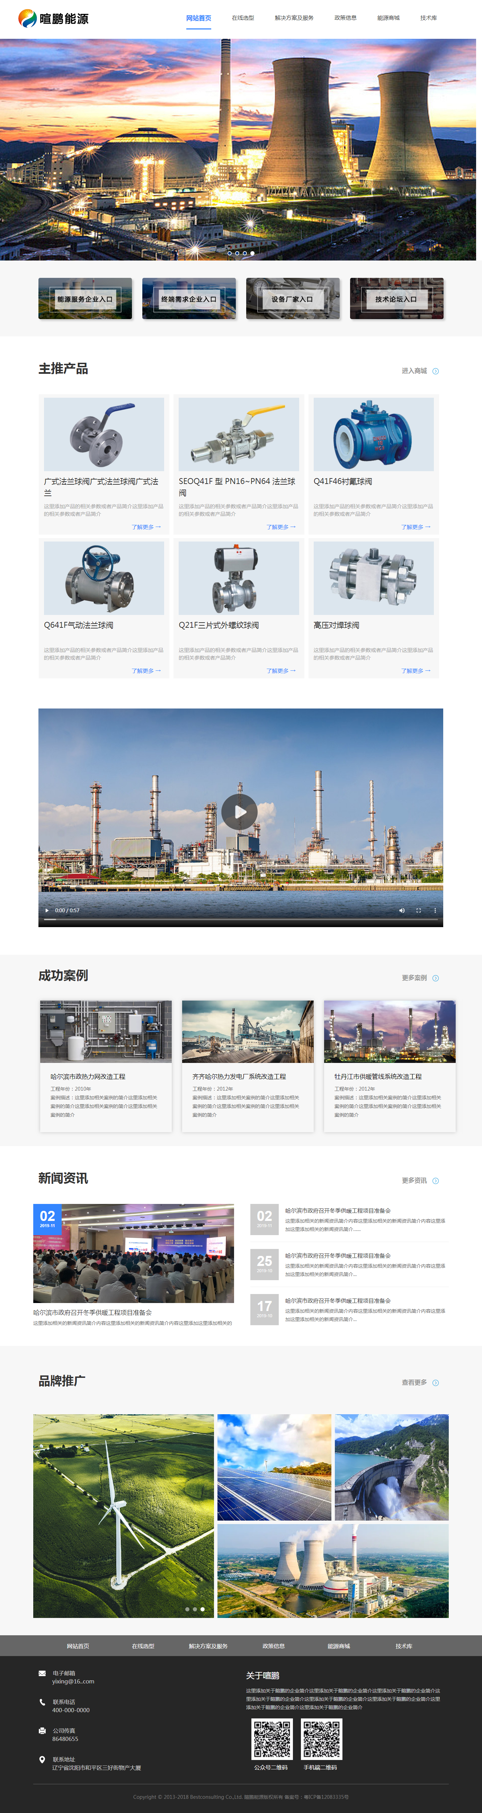Open video more options three-dot menu

tap(435, 910)
